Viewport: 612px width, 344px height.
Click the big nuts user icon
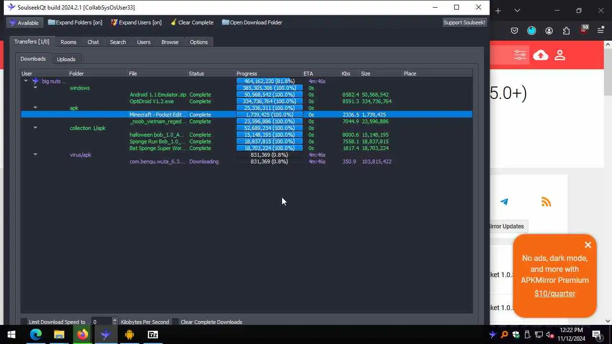click(x=35, y=81)
